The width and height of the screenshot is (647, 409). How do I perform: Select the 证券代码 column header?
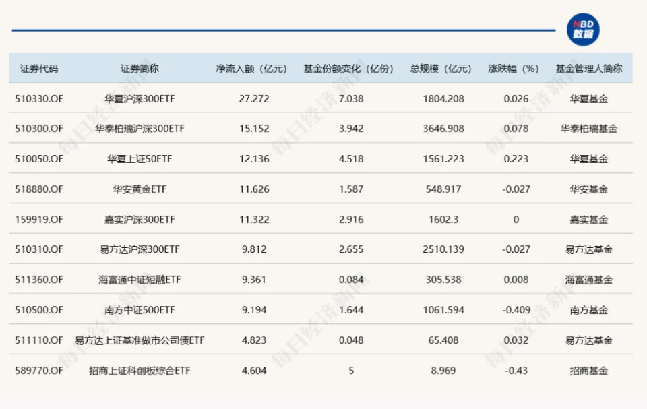39,69
